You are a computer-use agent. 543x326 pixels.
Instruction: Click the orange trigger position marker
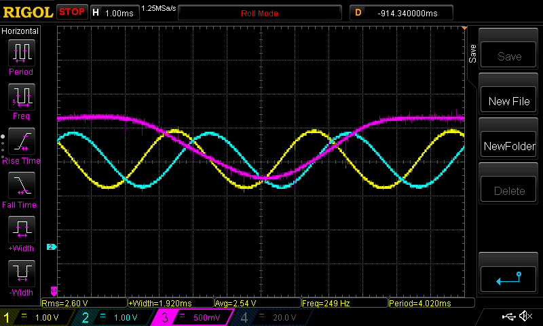[x=464, y=28]
